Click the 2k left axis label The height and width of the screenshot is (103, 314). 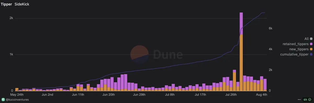point(12,18)
